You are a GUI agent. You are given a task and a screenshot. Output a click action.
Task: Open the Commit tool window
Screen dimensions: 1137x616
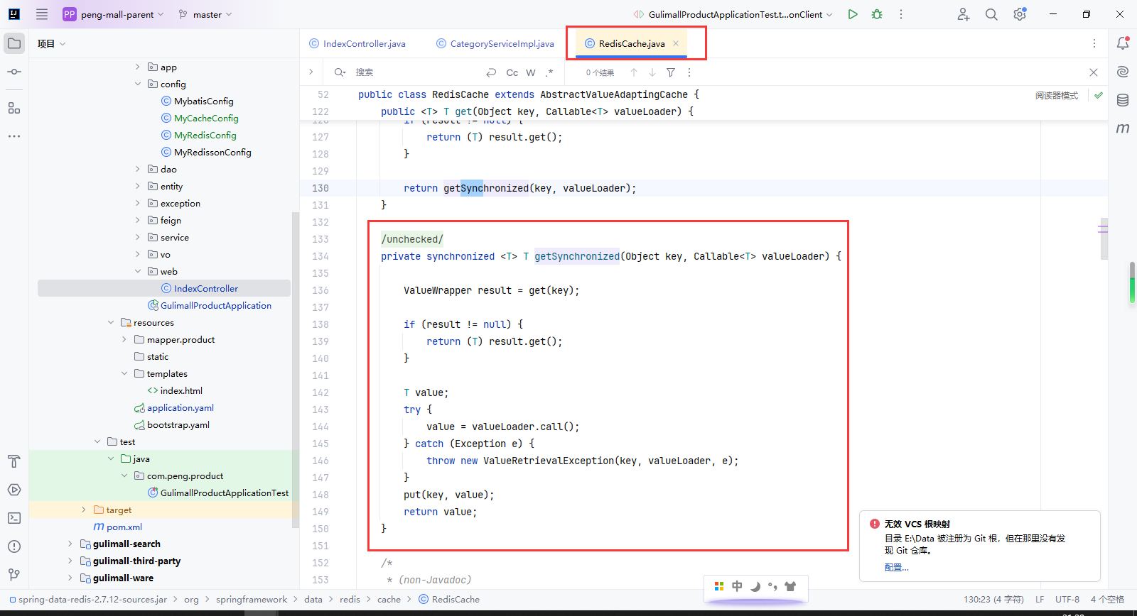(x=14, y=72)
